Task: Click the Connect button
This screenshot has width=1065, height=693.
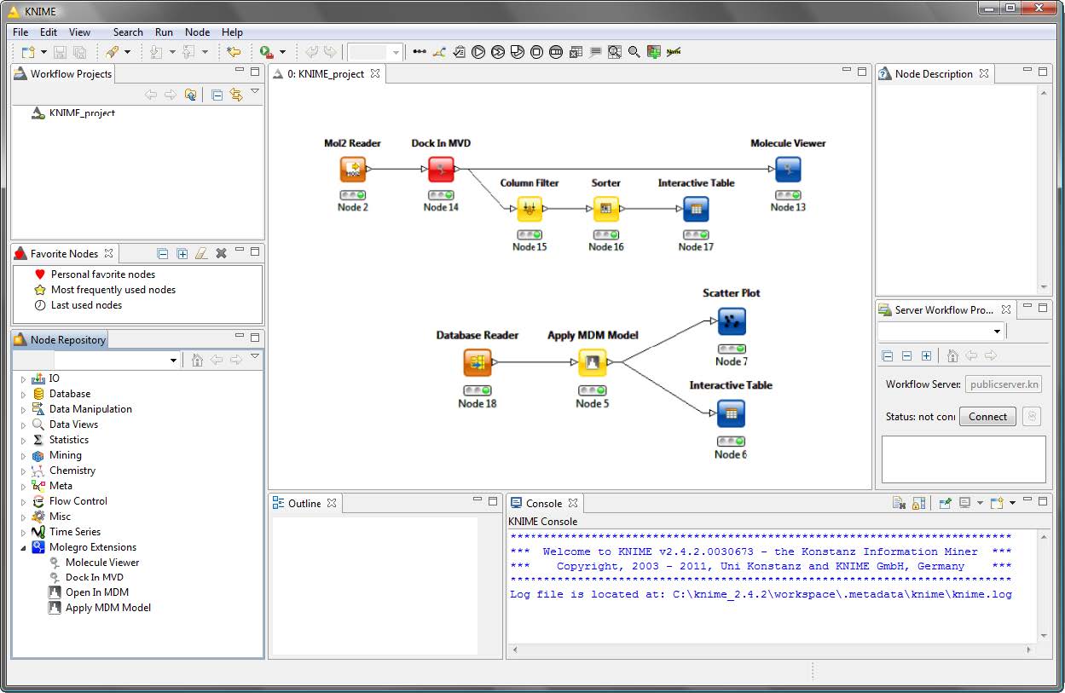Action: [x=987, y=417]
